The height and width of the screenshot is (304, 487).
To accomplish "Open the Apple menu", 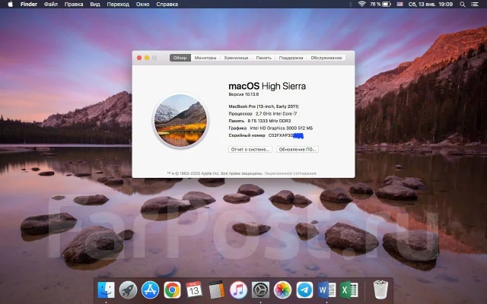I will 10,4.
